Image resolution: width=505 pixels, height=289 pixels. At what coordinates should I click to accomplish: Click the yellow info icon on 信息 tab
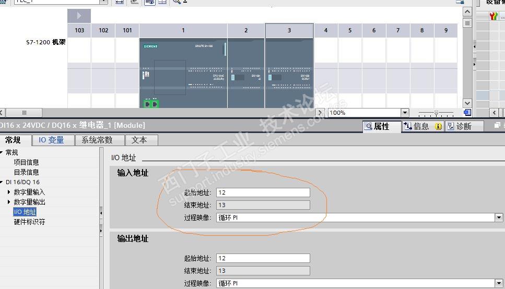(438, 126)
